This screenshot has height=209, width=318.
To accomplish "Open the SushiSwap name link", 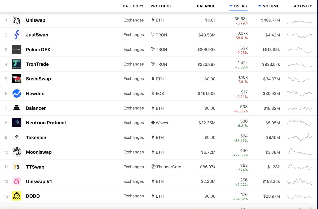I will point(38,79).
